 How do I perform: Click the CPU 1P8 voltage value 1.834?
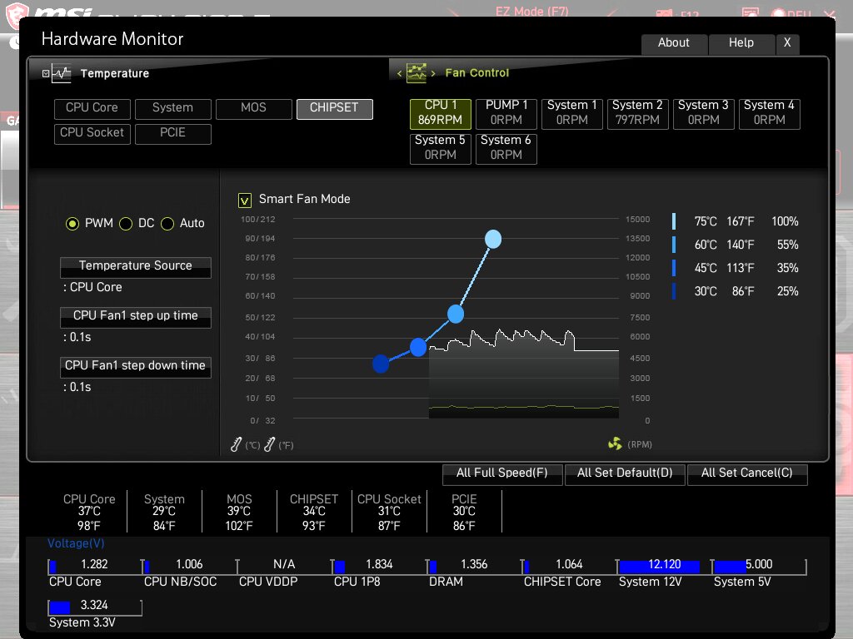coord(379,565)
